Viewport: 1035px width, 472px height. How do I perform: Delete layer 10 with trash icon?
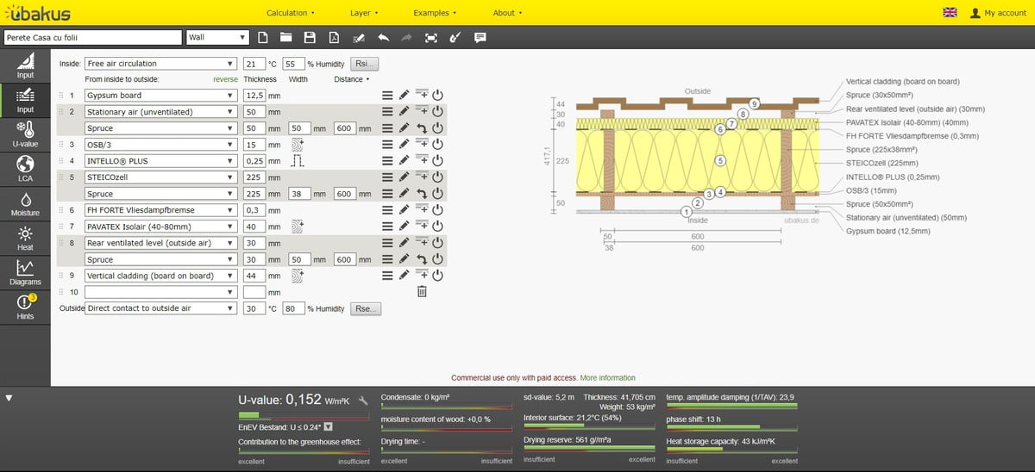click(x=421, y=292)
